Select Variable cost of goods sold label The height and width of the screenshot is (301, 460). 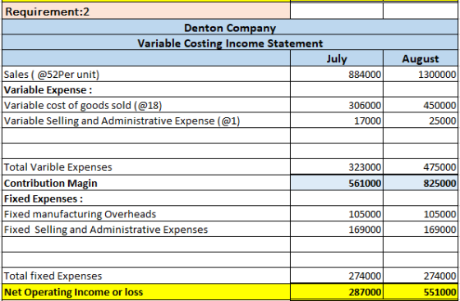83,106
